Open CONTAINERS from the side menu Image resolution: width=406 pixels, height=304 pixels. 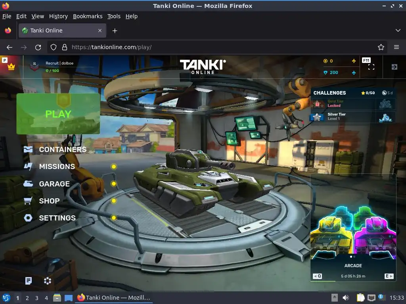[x=63, y=149]
